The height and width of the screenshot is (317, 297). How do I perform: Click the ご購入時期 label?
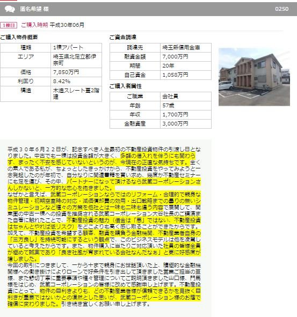[x=34, y=25]
